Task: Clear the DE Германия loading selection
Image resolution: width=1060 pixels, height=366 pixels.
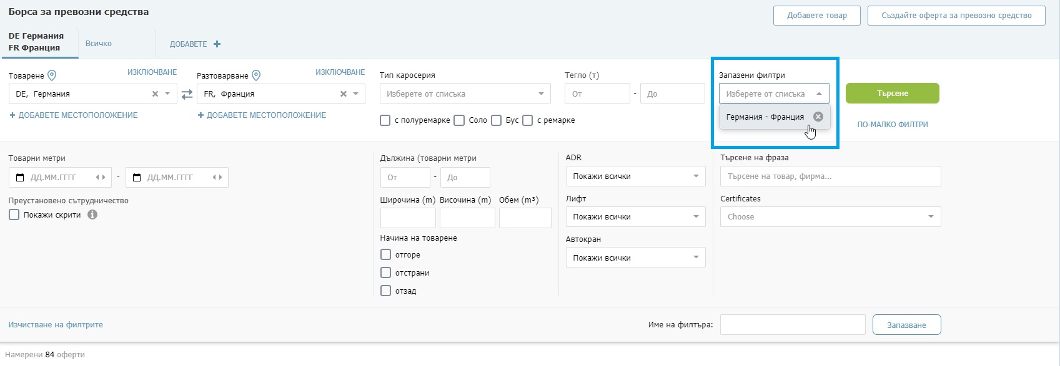Action: pos(155,94)
